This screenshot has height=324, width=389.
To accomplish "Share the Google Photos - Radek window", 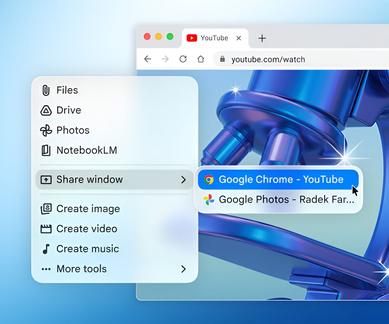I will pos(278,200).
